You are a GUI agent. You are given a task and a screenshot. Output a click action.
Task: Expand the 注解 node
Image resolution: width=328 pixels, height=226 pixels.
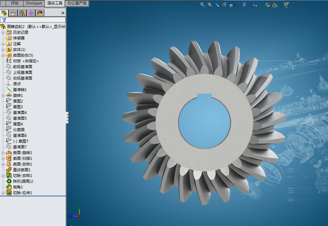(x=3, y=44)
